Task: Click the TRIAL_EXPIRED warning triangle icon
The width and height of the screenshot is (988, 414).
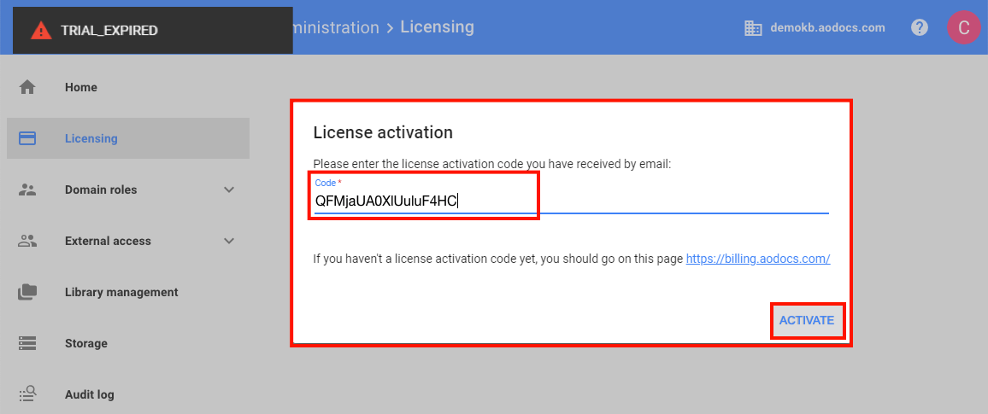Action: (41, 30)
